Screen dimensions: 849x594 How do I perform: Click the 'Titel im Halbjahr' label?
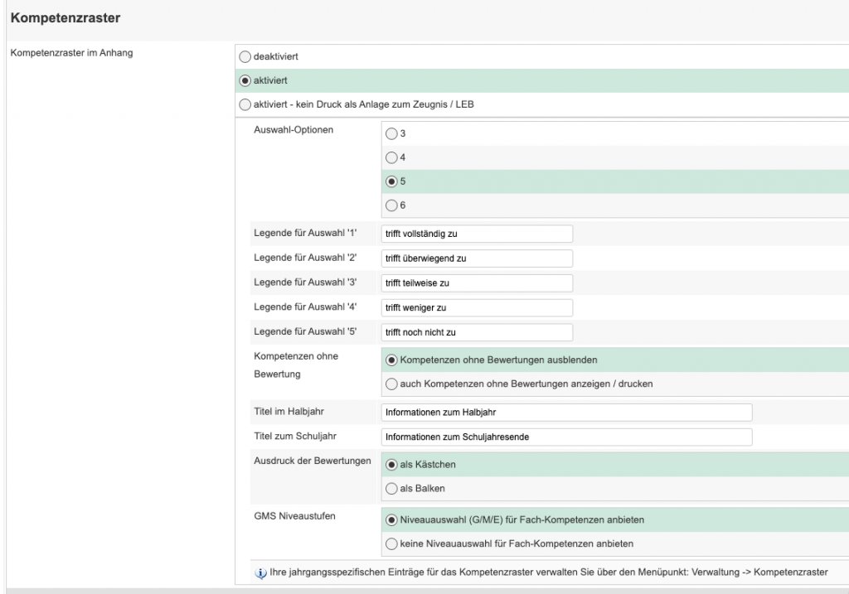(289, 412)
